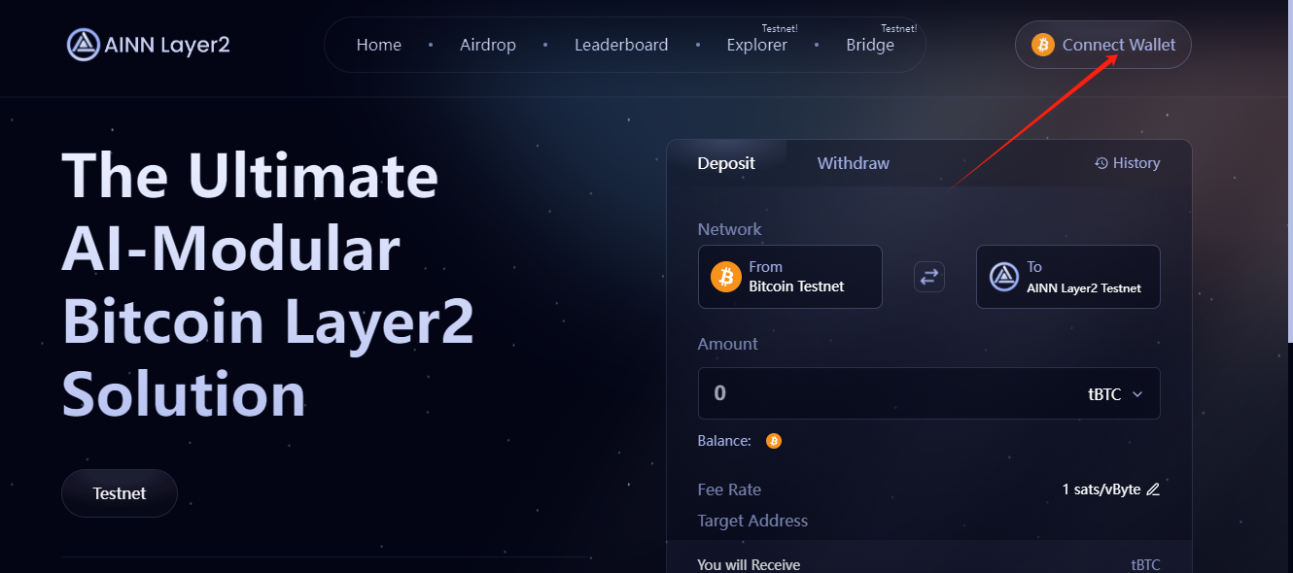This screenshot has height=573, width=1293.
Task: Click the 1 sats/vByte fee value
Action: (x=1101, y=489)
